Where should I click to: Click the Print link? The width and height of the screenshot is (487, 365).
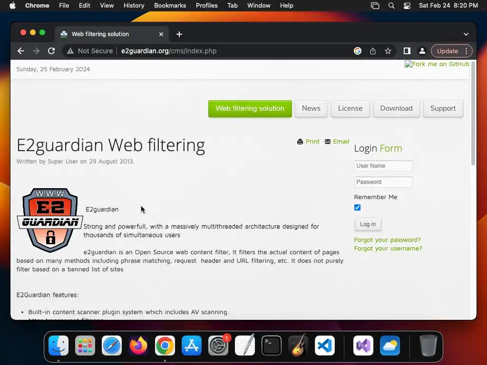312,142
